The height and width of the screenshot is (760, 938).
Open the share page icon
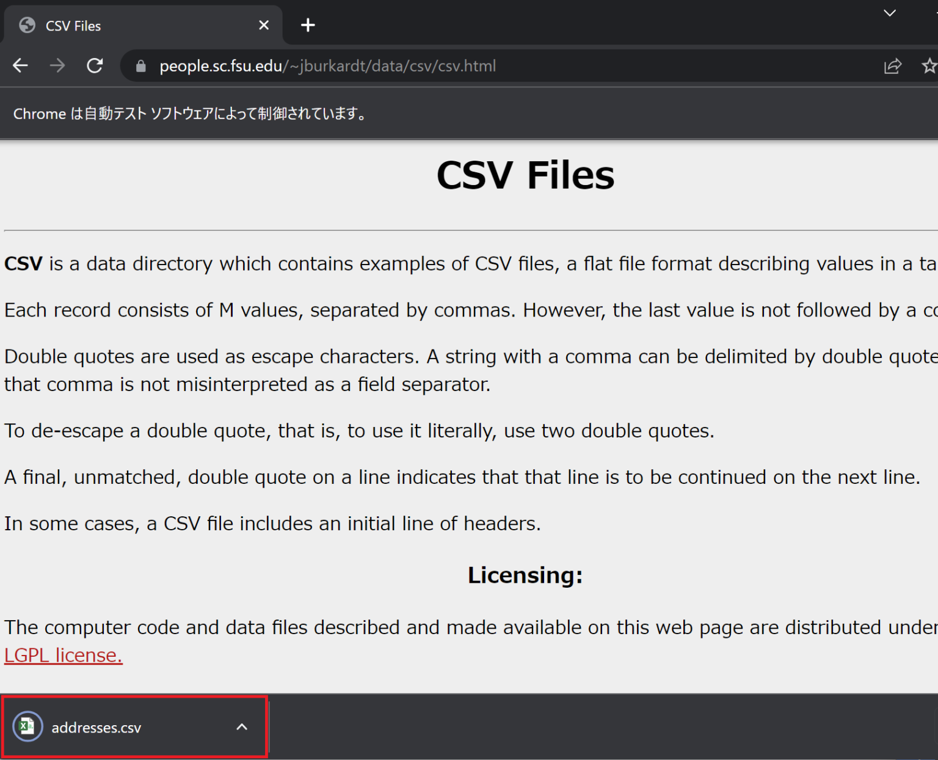[x=892, y=66]
